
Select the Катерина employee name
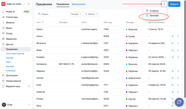41,64
